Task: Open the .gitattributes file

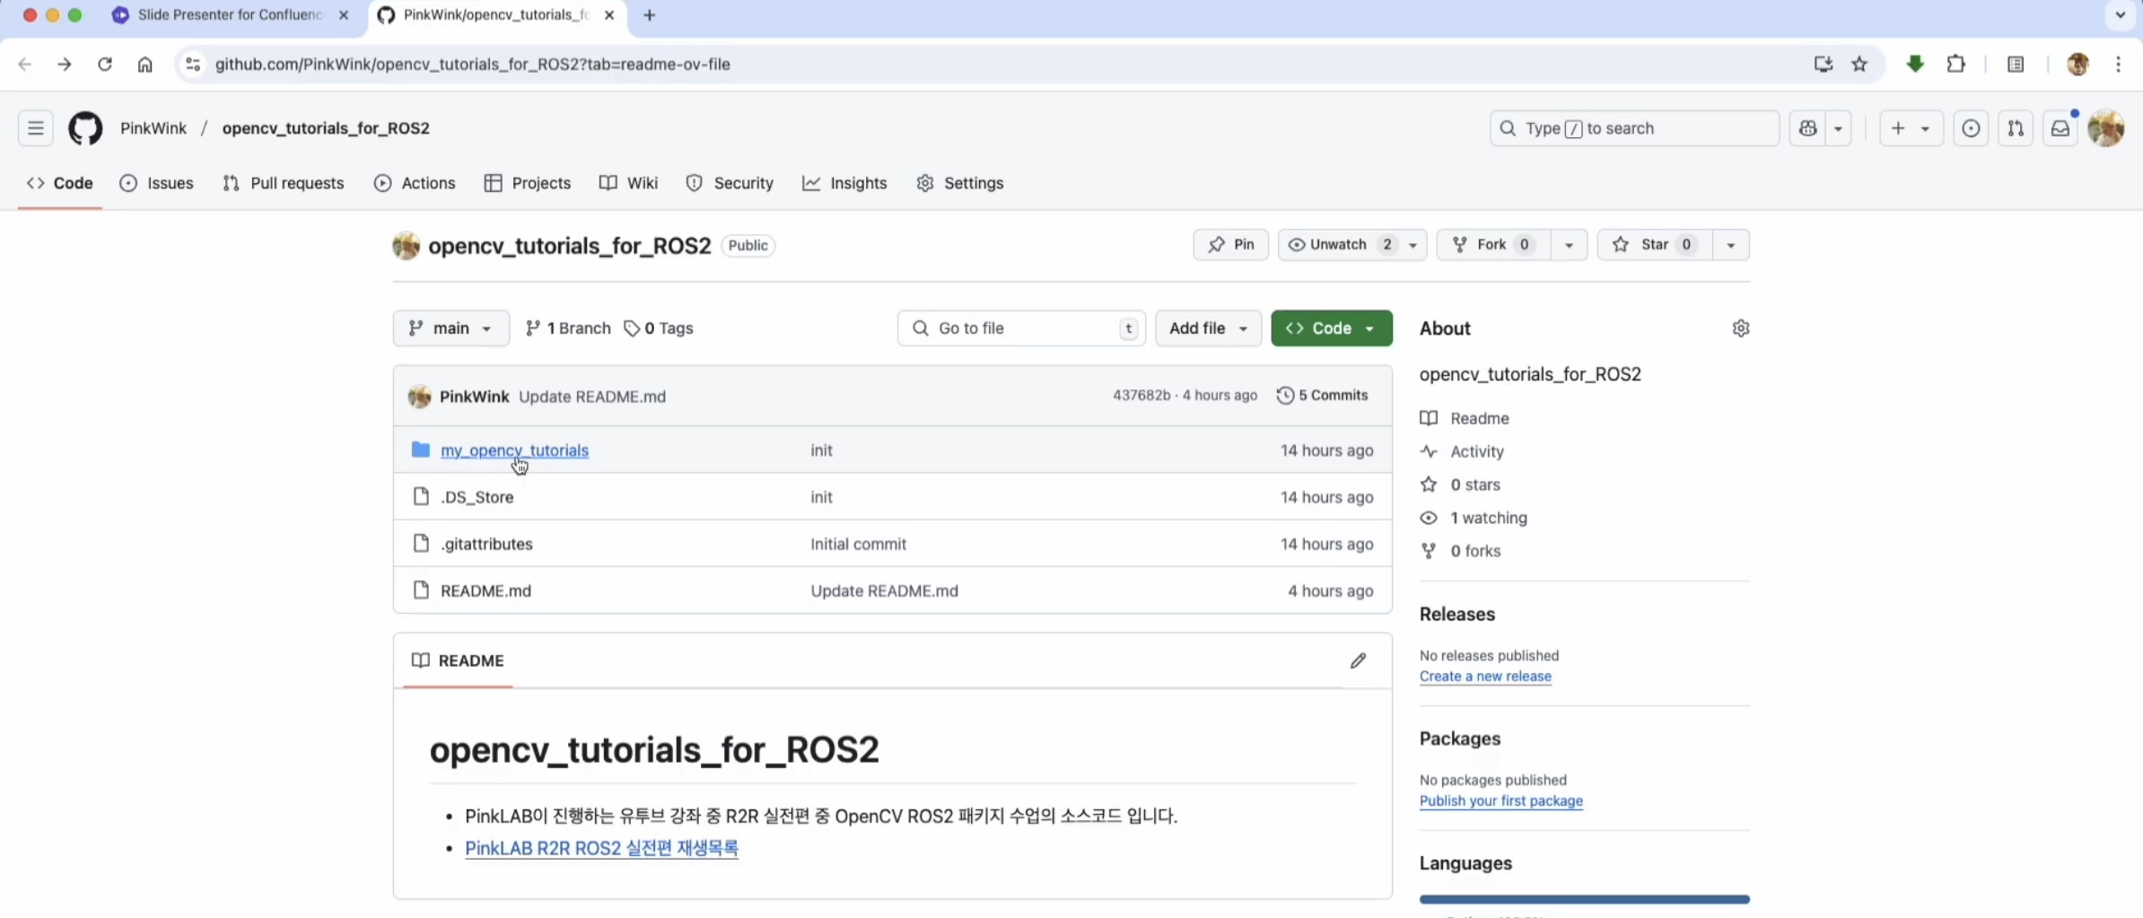Action: 486,544
